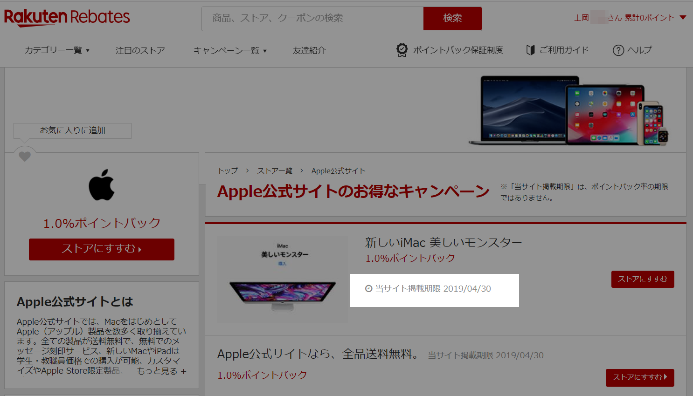Open the 新しいiMac 美しいモンスター title
This screenshot has height=396, width=693.
444,243
